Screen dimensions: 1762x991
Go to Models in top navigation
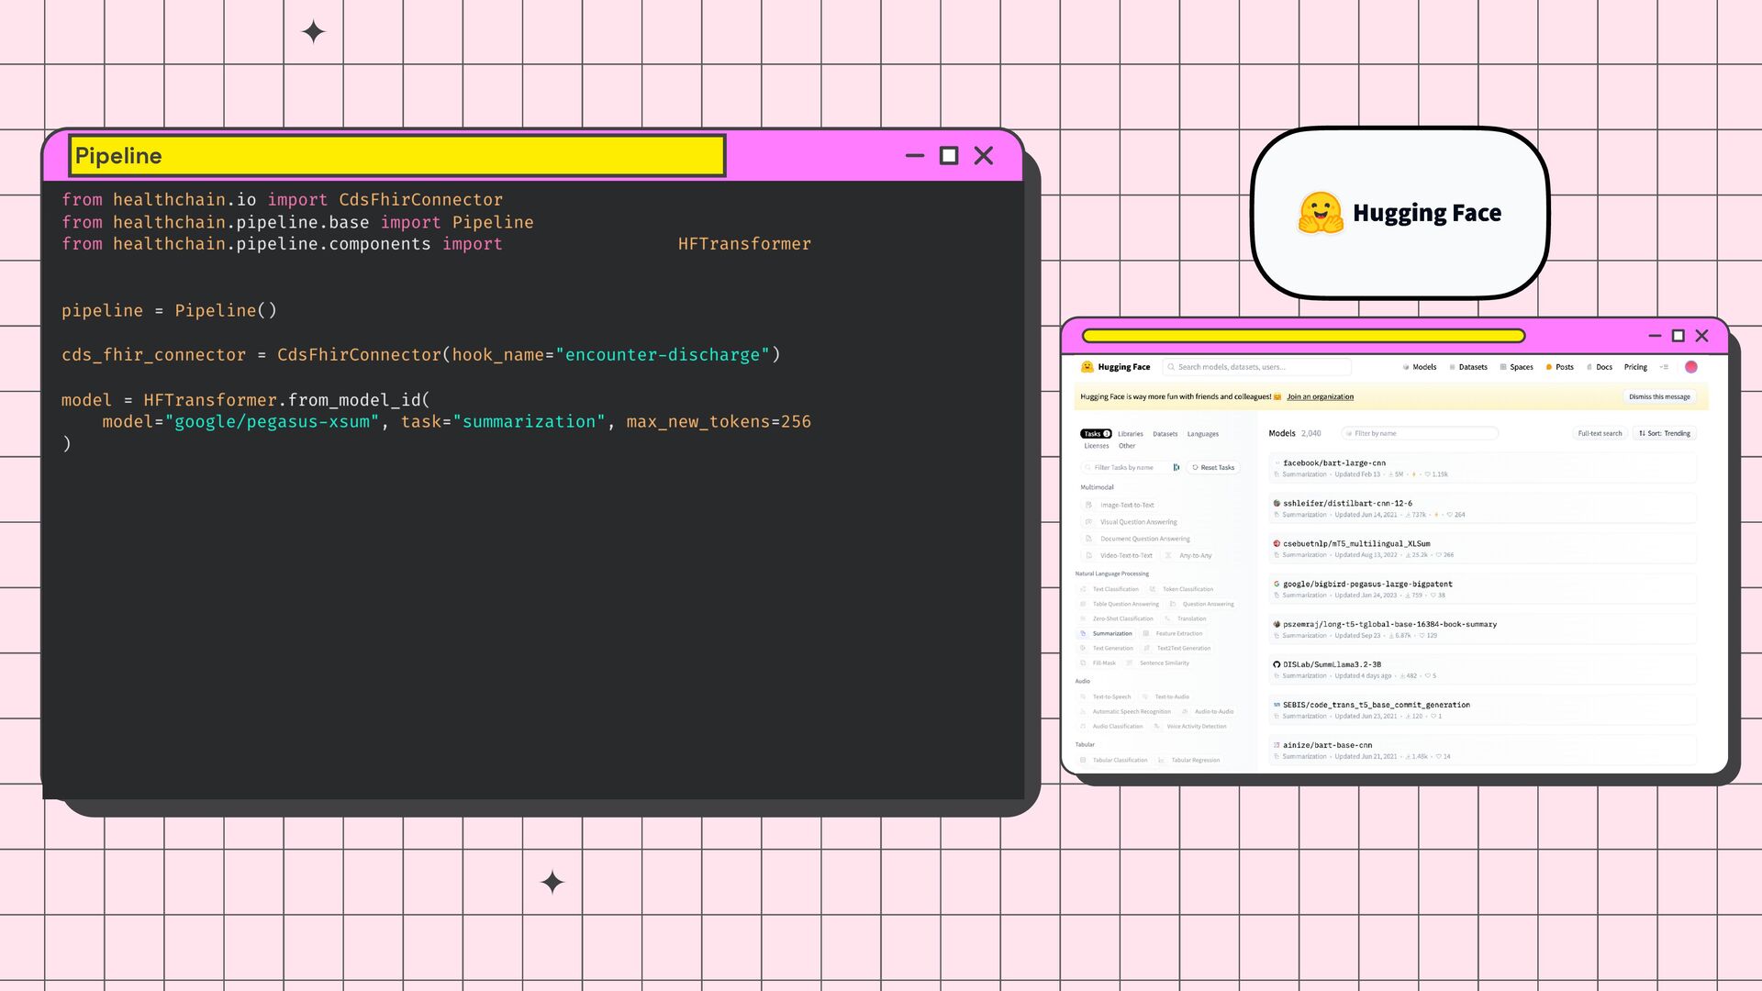1420,367
